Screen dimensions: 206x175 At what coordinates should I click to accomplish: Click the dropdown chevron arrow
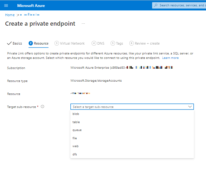[x=190, y=107]
